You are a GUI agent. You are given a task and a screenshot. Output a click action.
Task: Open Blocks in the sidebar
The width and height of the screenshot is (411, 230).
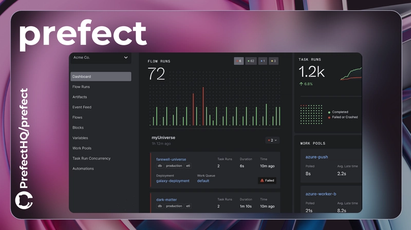(78, 127)
